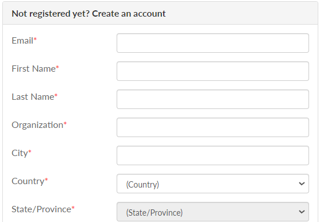Screen dimensions: 320x222
Task: Click the State/Province label text
Action: 41,209
